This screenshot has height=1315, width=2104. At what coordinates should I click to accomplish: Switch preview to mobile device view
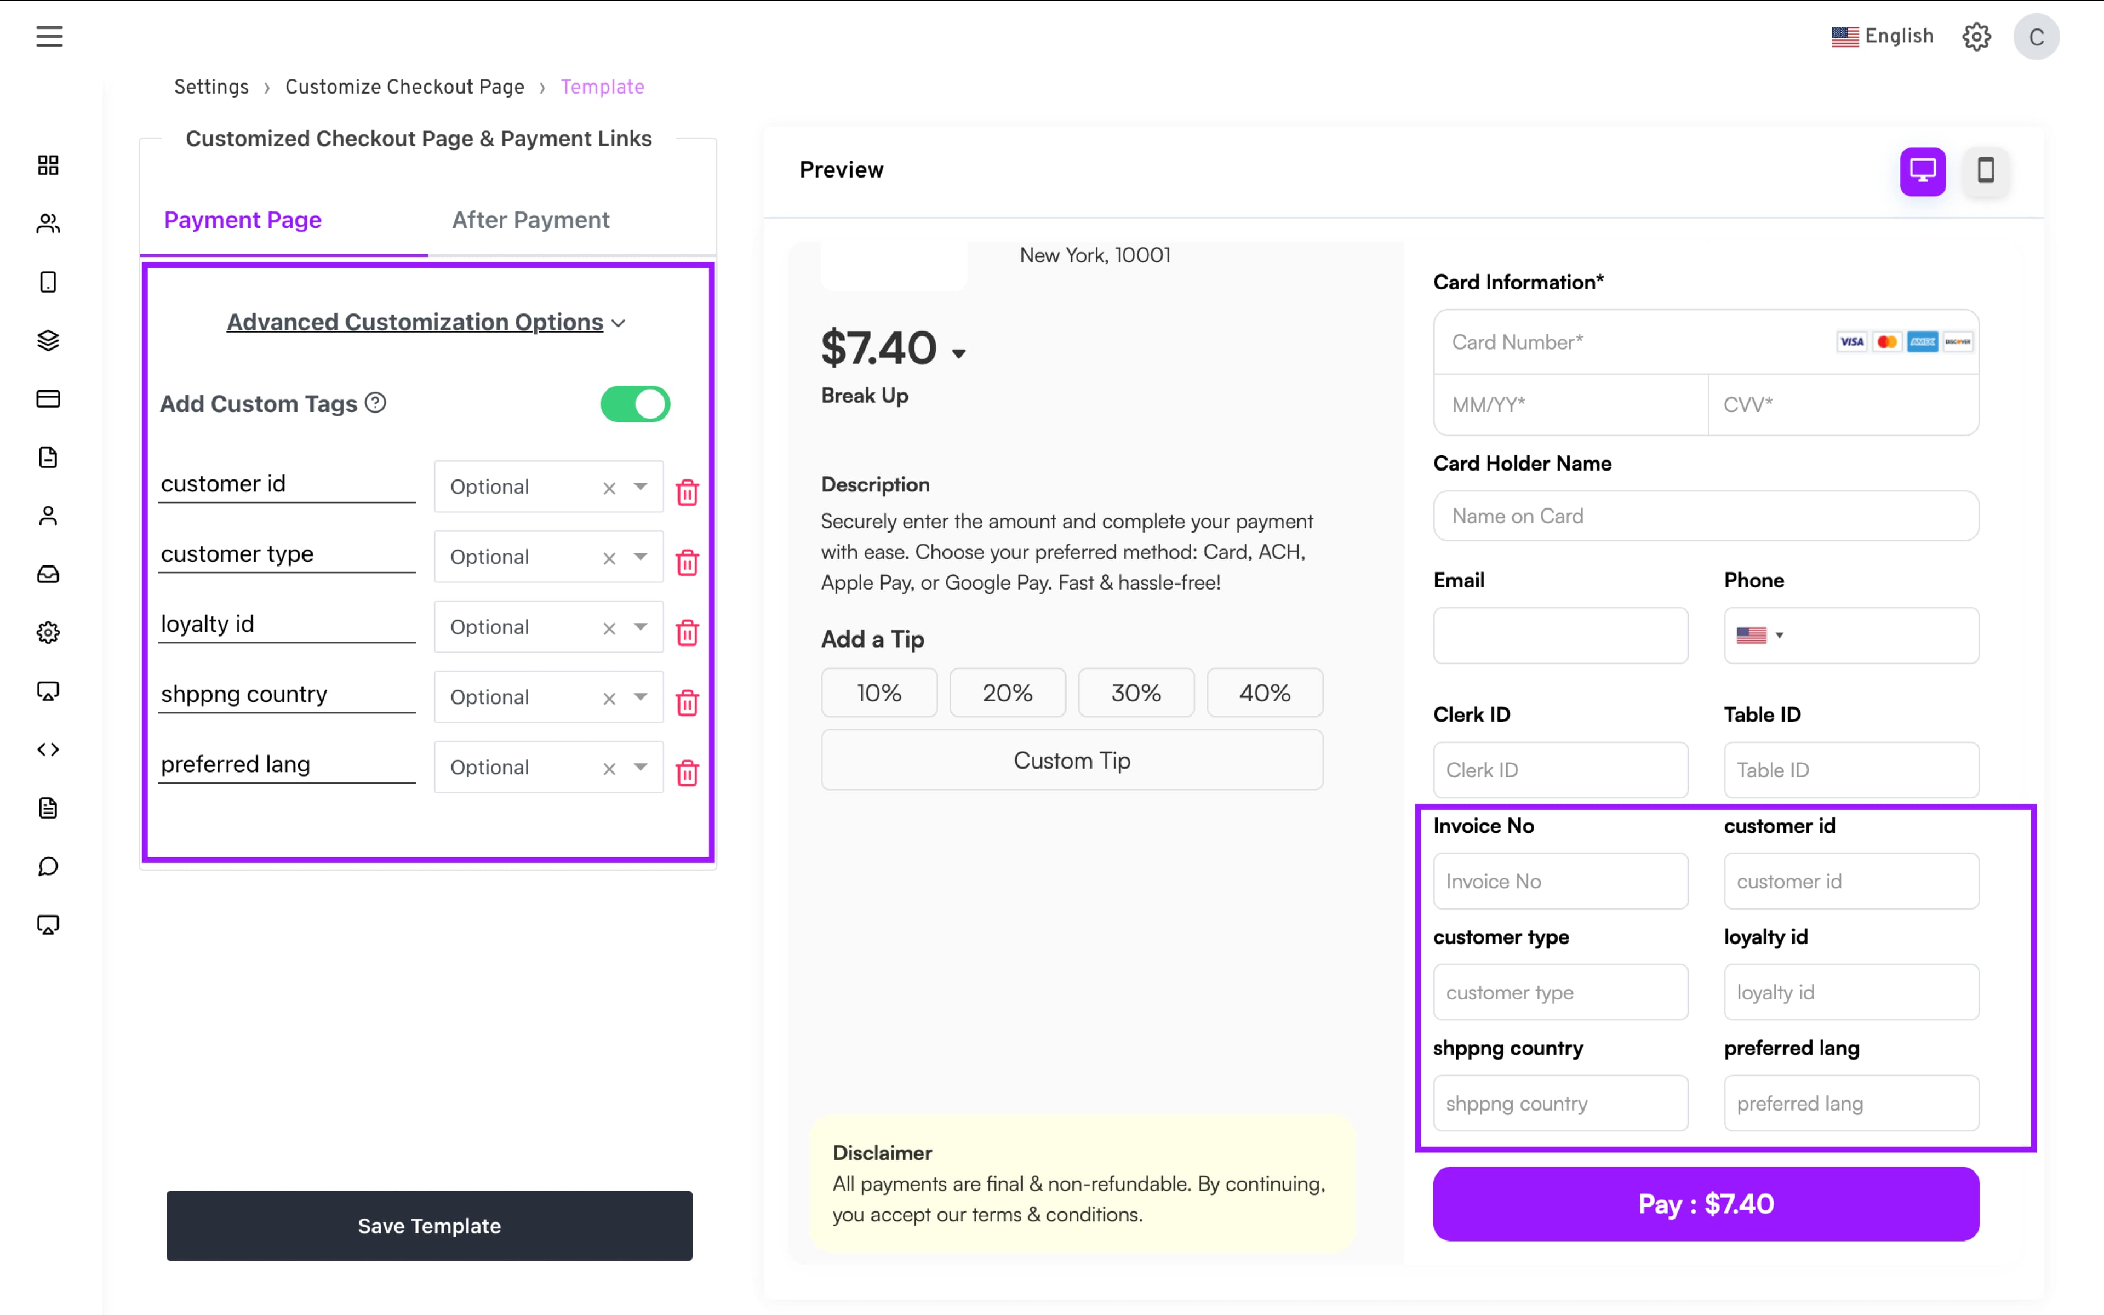click(x=1985, y=170)
